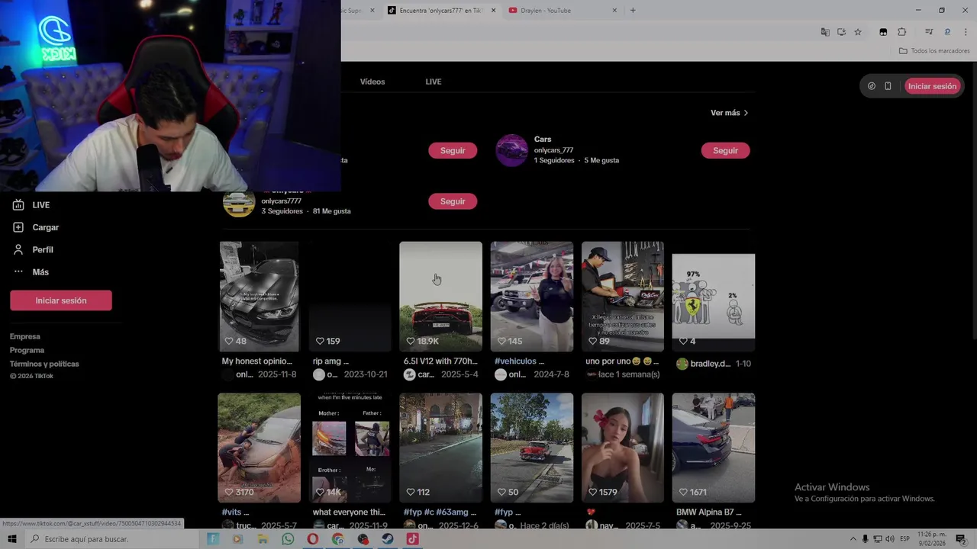Open the Extensions puzzle icon
The image size is (977, 549).
(901, 32)
